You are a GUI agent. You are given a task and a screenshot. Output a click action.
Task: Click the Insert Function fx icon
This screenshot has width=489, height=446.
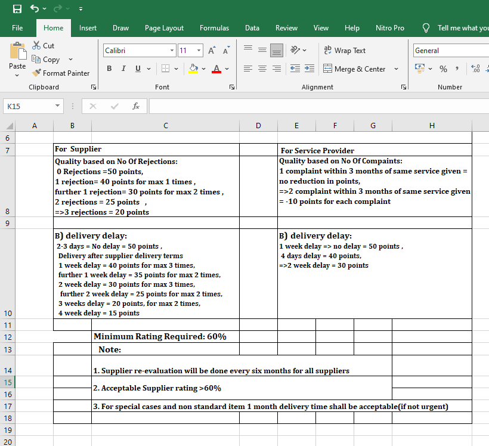[x=136, y=106]
